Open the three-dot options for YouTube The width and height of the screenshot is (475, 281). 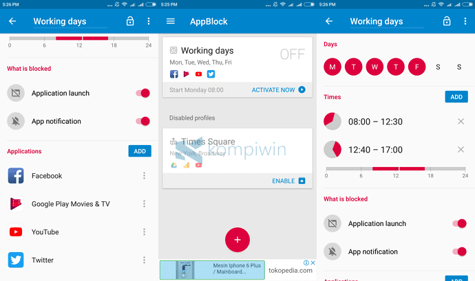144,232
